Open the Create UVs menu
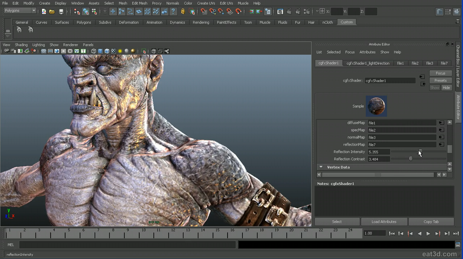Image resolution: width=463 pixels, height=259 pixels. pos(206,3)
